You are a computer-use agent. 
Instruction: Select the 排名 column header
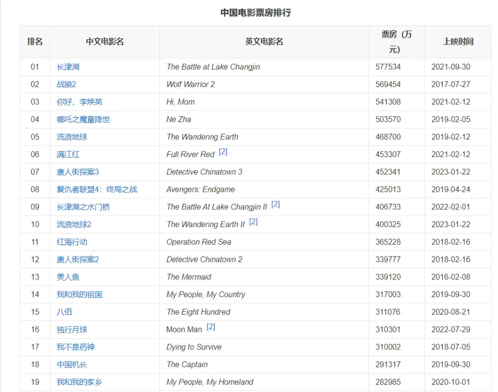[x=35, y=41]
